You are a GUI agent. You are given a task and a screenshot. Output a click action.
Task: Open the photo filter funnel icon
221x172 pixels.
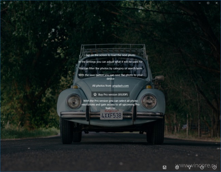click(190, 167)
